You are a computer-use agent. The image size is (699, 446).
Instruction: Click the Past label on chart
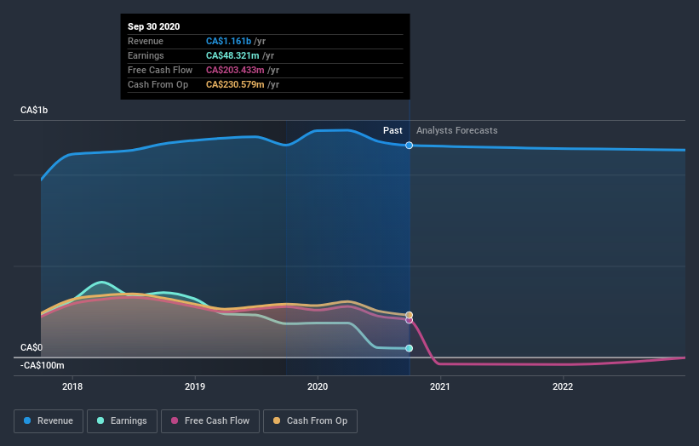point(392,130)
